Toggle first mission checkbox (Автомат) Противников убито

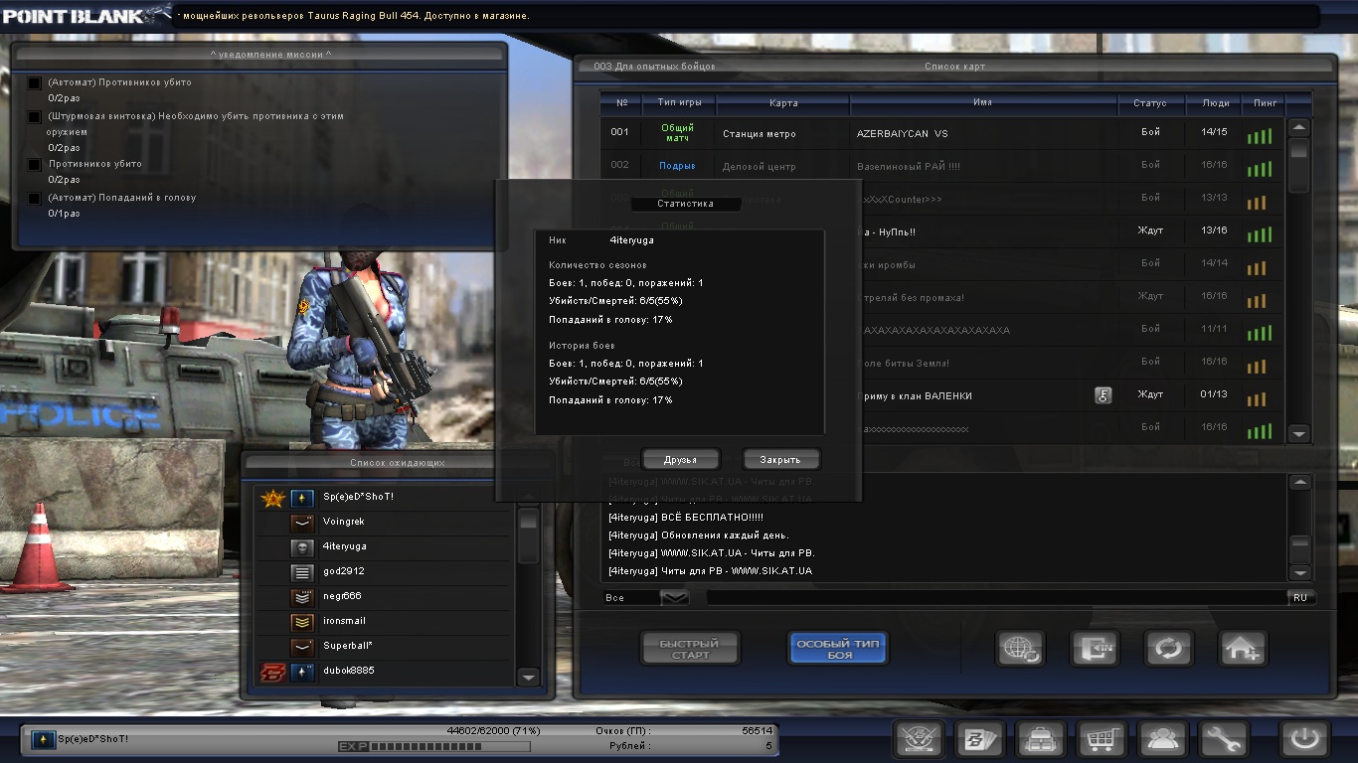pos(35,83)
